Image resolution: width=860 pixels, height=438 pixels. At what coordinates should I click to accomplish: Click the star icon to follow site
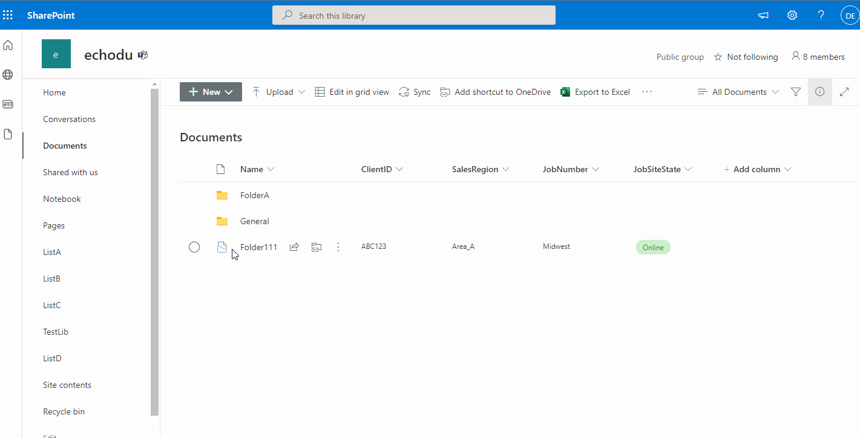point(718,57)
